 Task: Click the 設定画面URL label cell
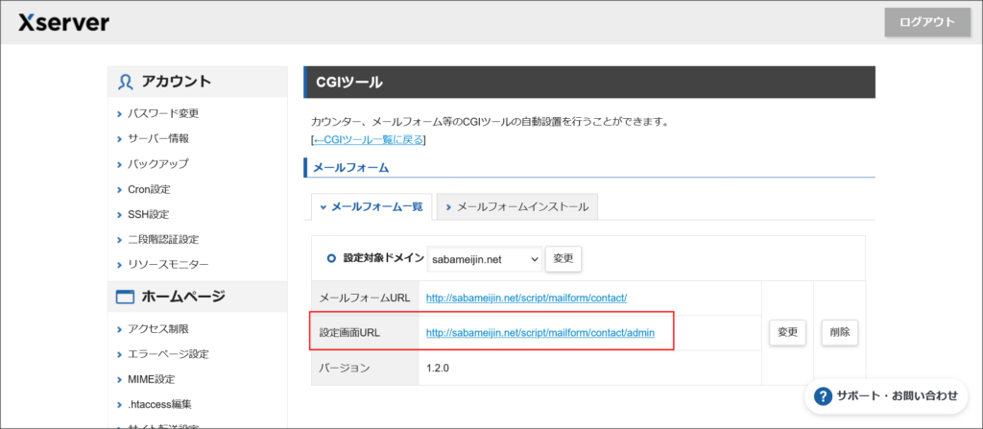(365, 333)
